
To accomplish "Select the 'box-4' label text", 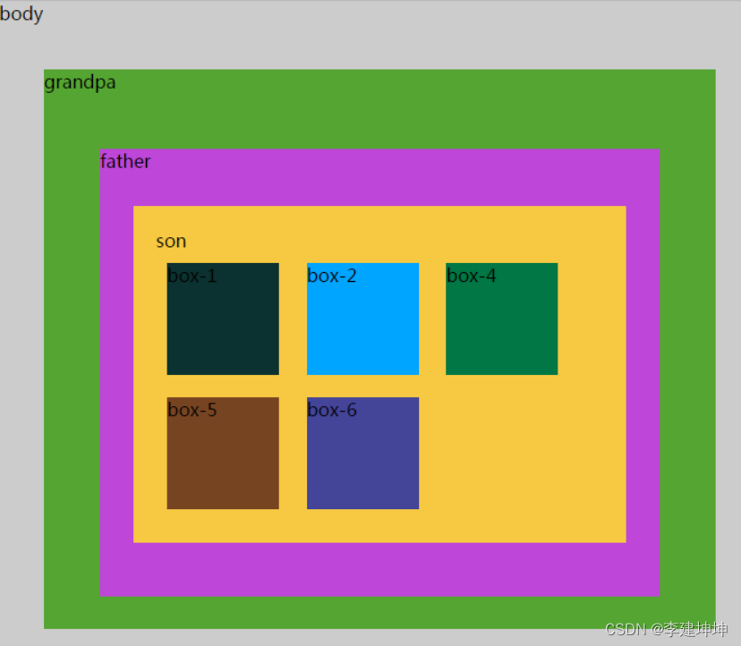I will [x=471, y=276].
